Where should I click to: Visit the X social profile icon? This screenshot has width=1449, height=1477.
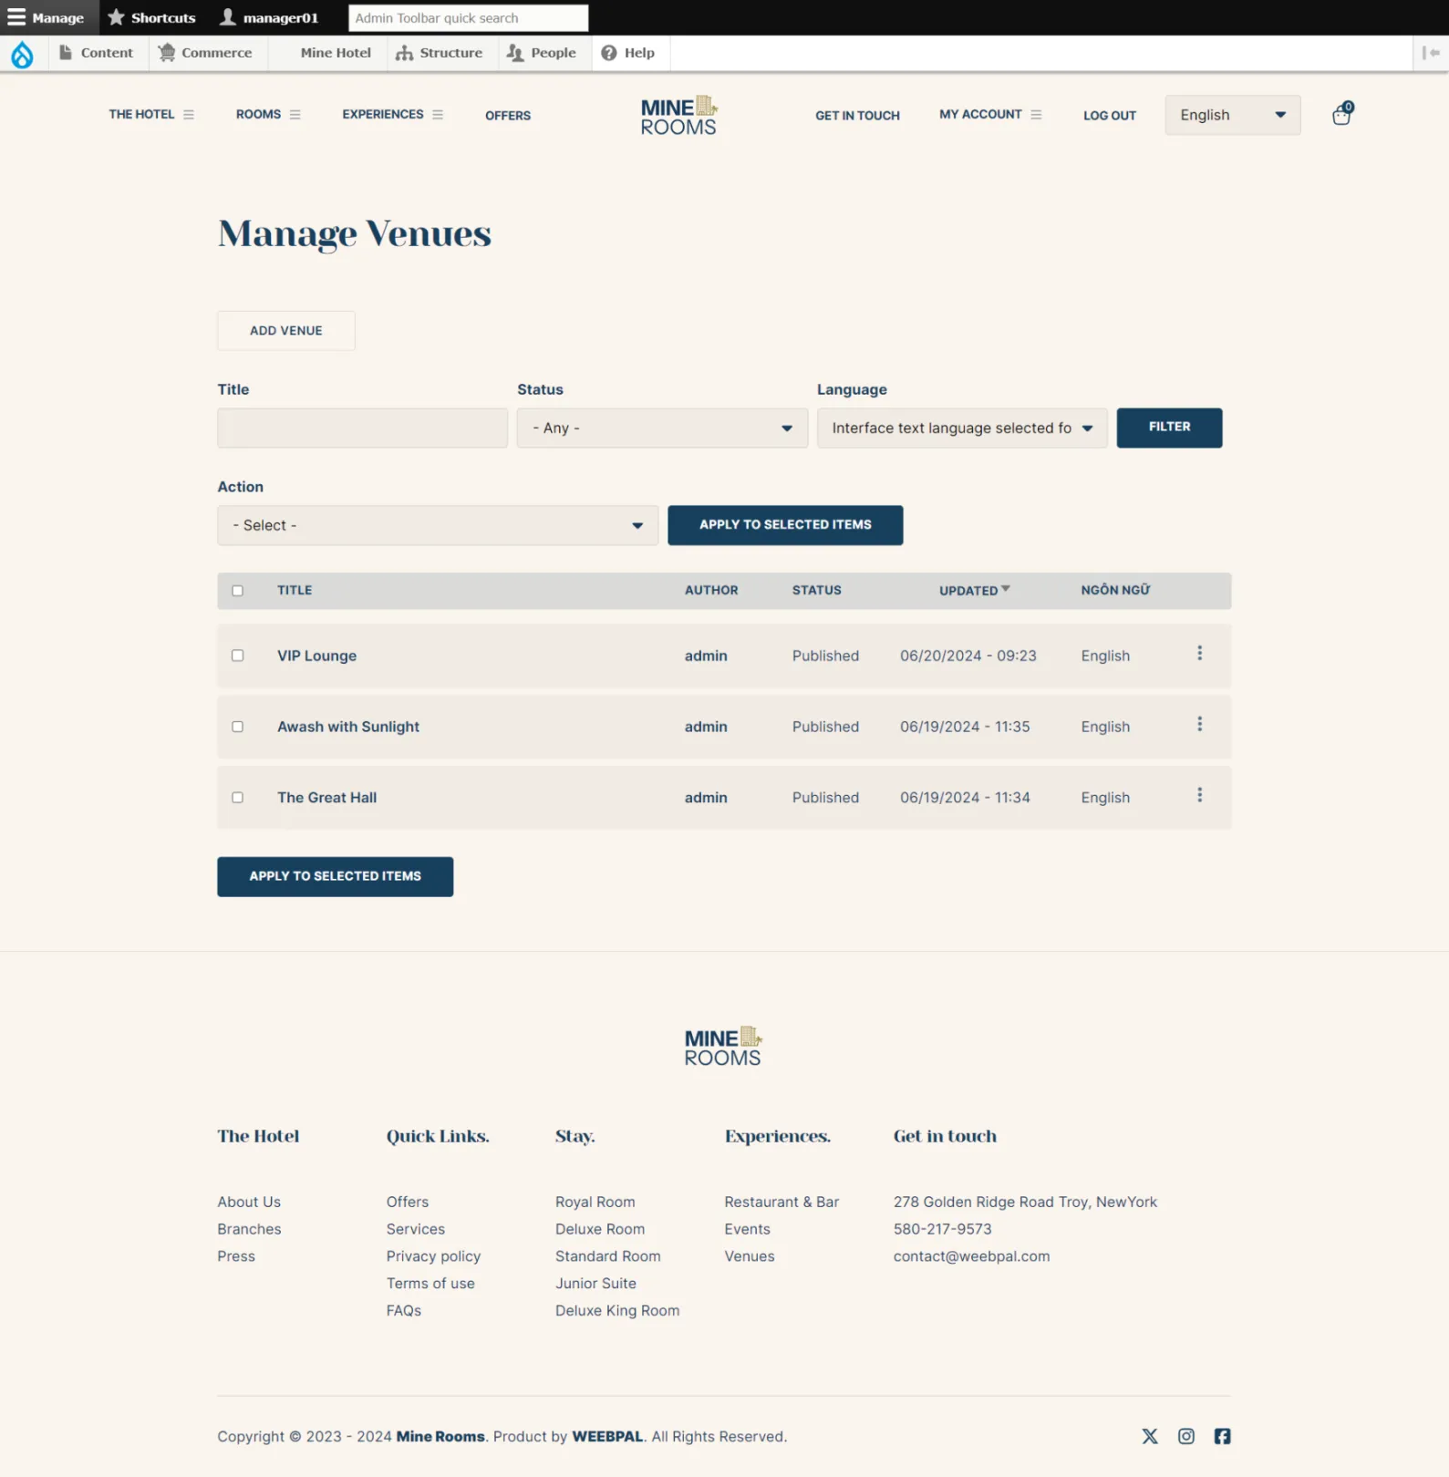(1150, 1436)
